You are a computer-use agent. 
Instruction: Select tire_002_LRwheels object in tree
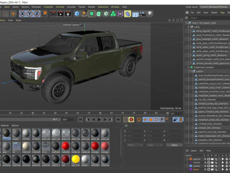pos(207,99)
